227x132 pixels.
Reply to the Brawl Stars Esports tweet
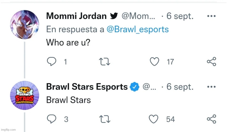(x=51, y=119)
